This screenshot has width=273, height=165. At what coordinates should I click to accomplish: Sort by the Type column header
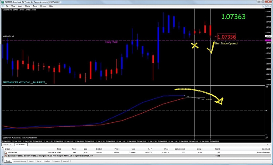click(x=74, y=149)
